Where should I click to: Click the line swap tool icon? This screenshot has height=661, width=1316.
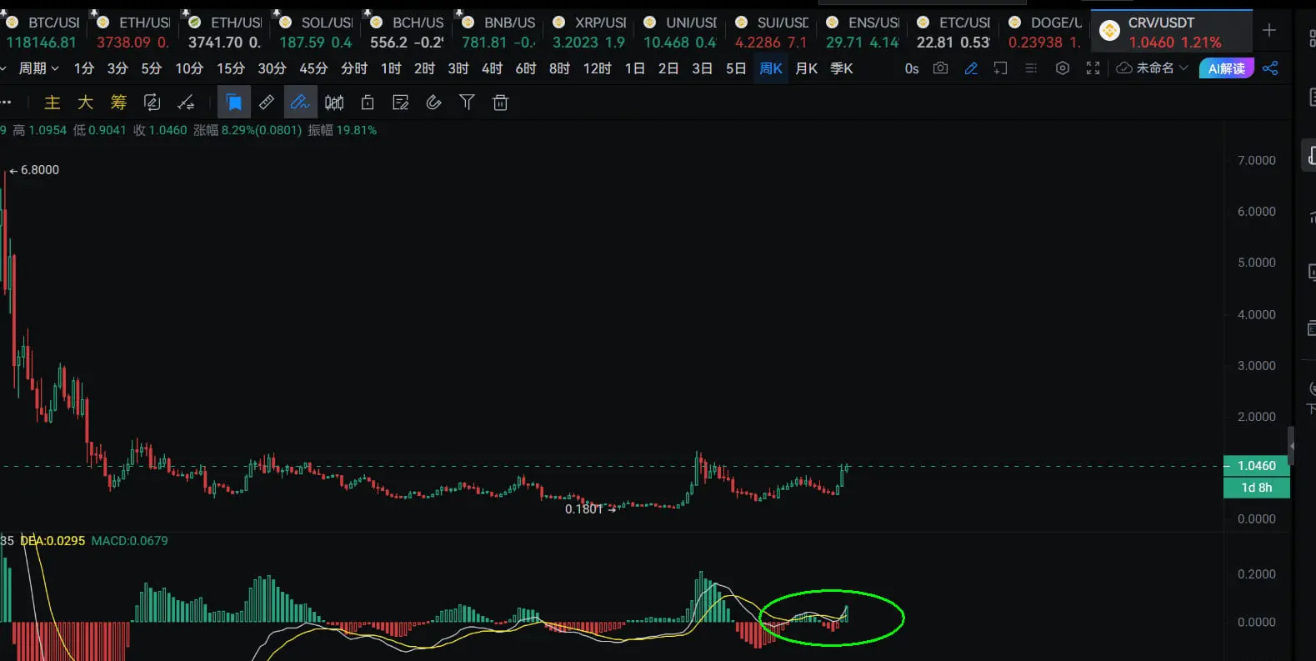186,103
